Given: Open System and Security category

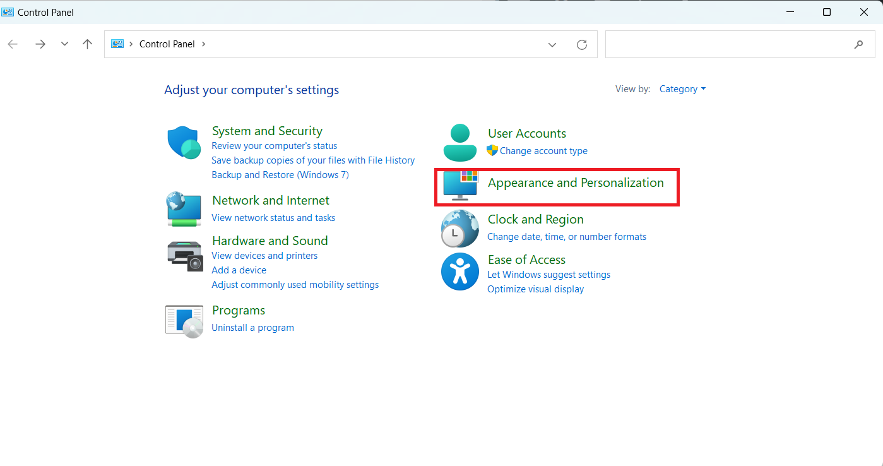Looking at the screenshot, I should coord(267,131).
